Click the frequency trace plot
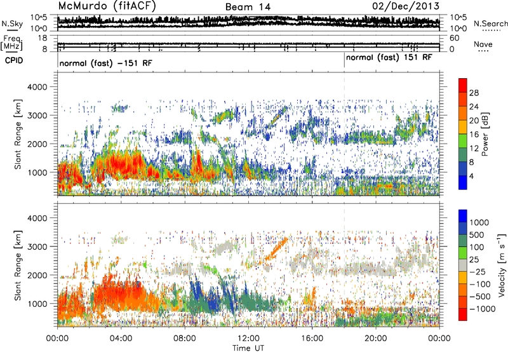The width and height of the screenshot is (508, 352). [x=248, y=43]
